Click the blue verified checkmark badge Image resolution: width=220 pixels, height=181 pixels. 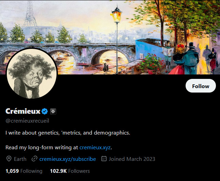(45, 111)
